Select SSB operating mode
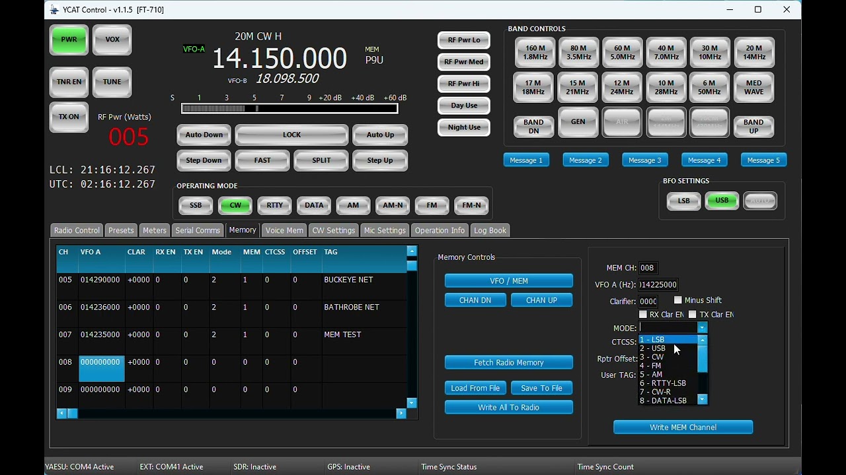Screen dimensions: 846x475 196,206
